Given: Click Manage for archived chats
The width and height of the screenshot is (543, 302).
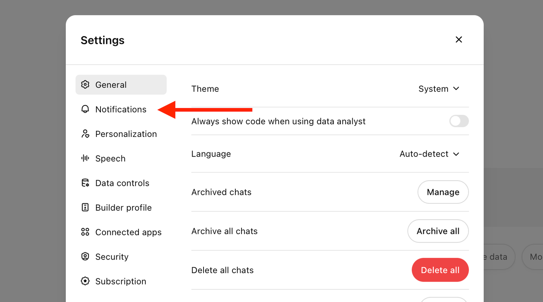Looking at the screenshot, I should (x=443, y=192).
